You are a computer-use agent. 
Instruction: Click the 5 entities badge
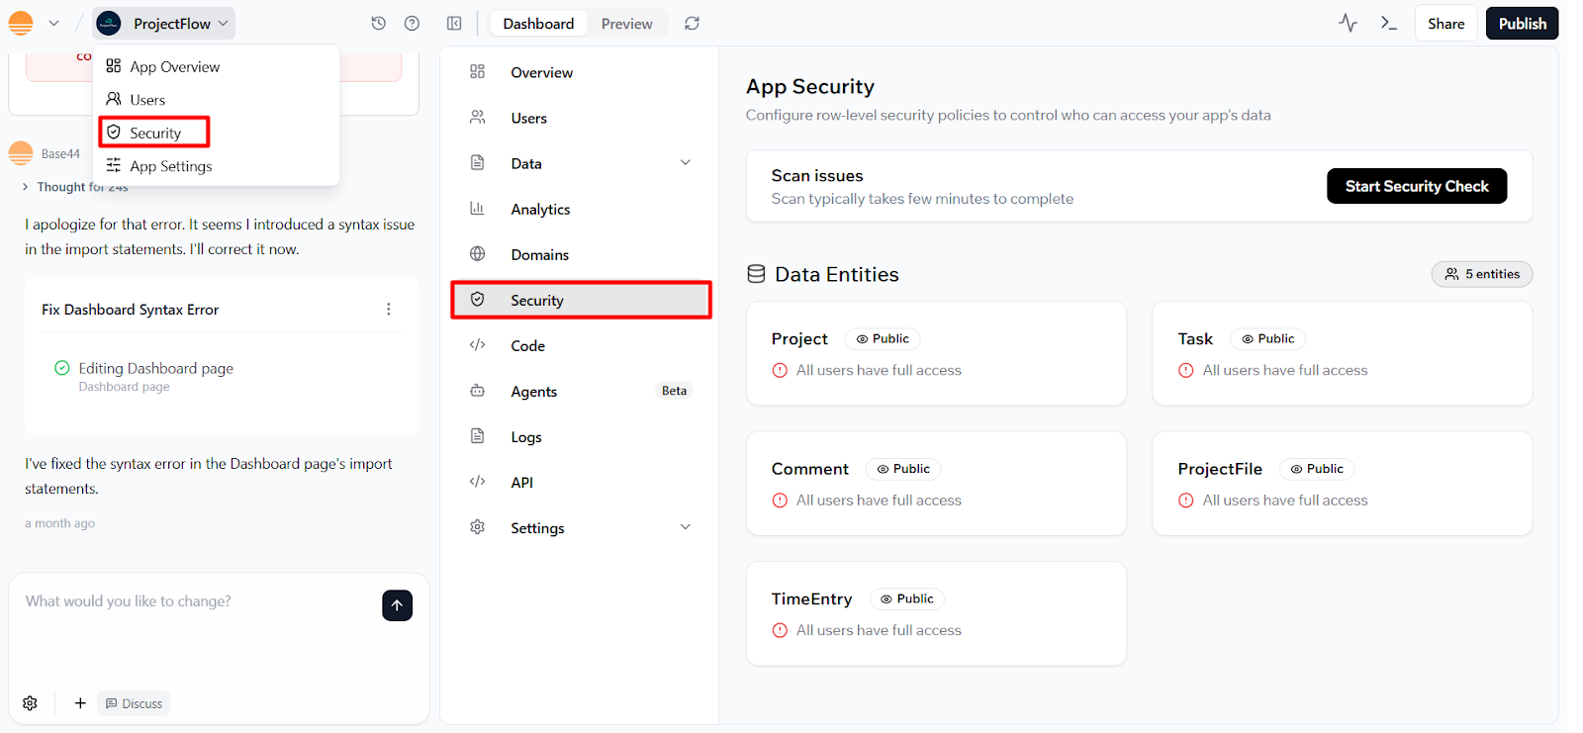1481,274
